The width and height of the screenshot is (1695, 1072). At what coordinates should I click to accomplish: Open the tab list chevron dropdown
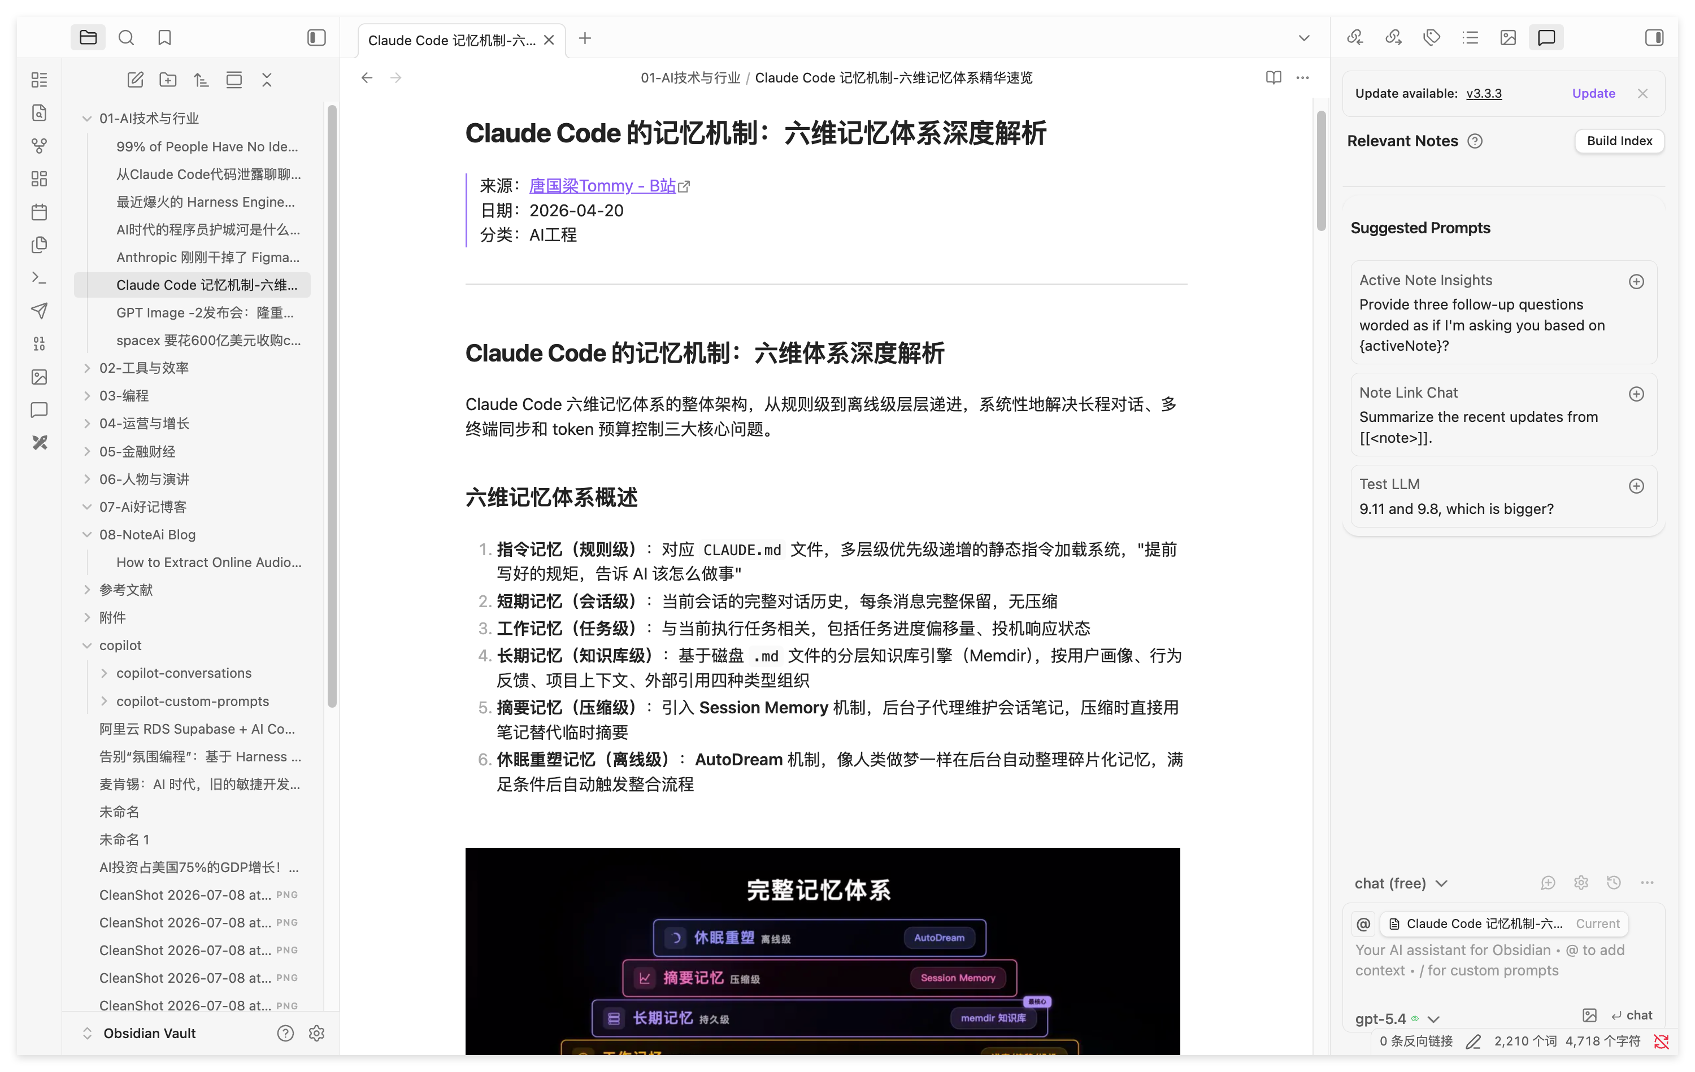point(1305,38)
